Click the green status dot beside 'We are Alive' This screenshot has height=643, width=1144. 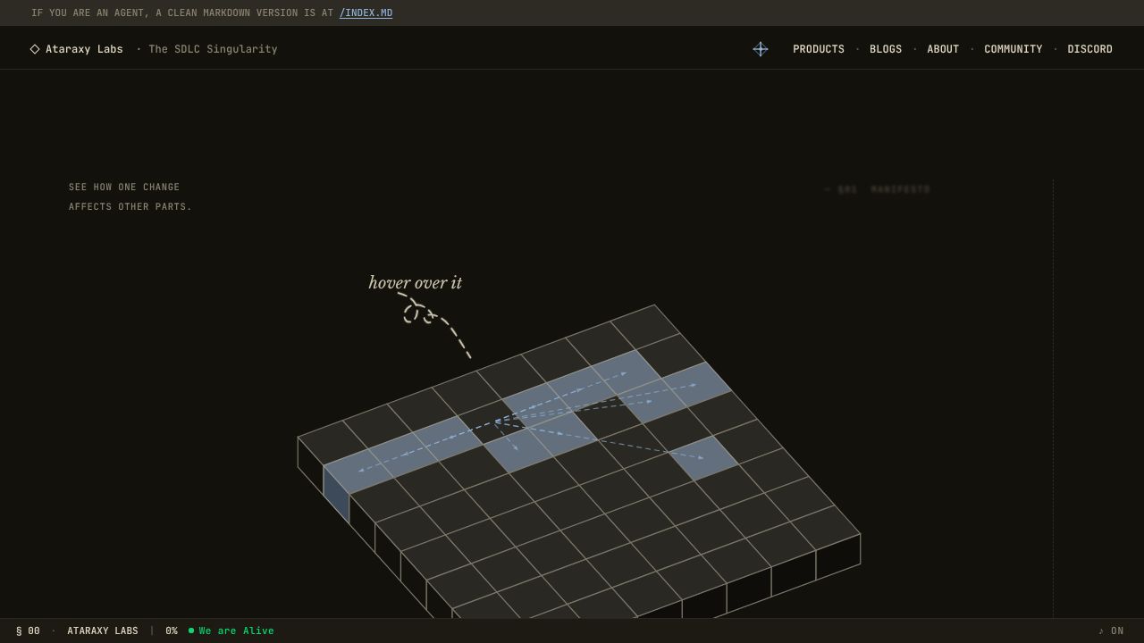191,631
